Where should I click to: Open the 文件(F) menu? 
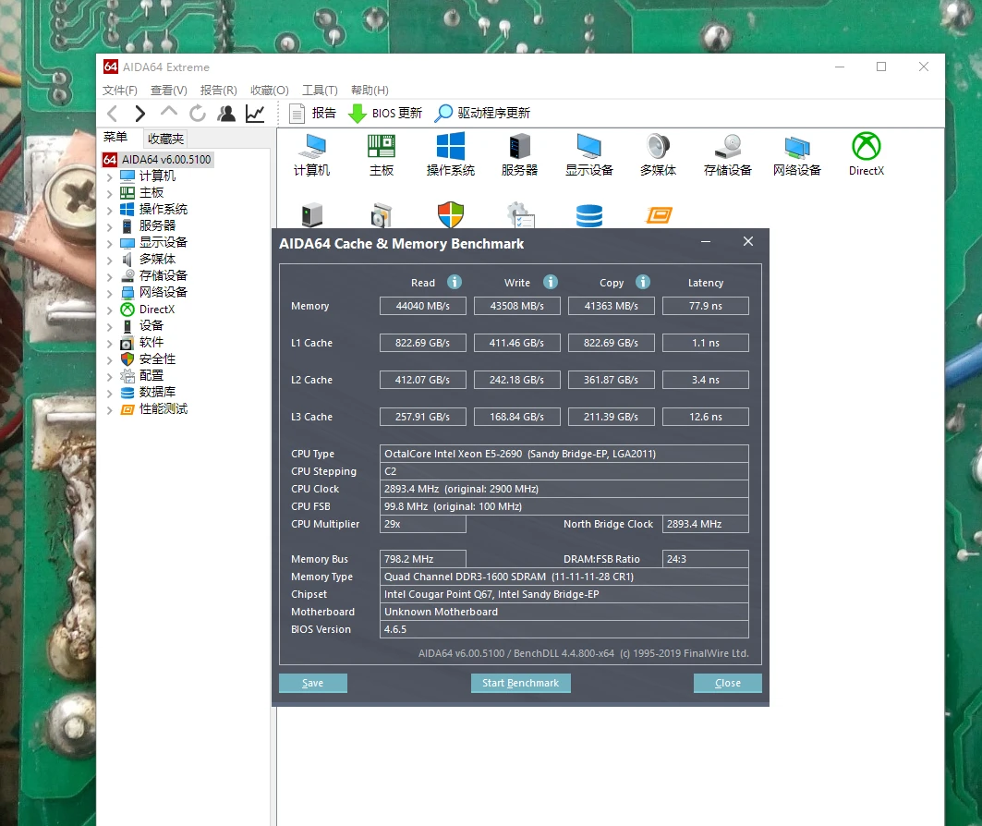coord(119,91)
